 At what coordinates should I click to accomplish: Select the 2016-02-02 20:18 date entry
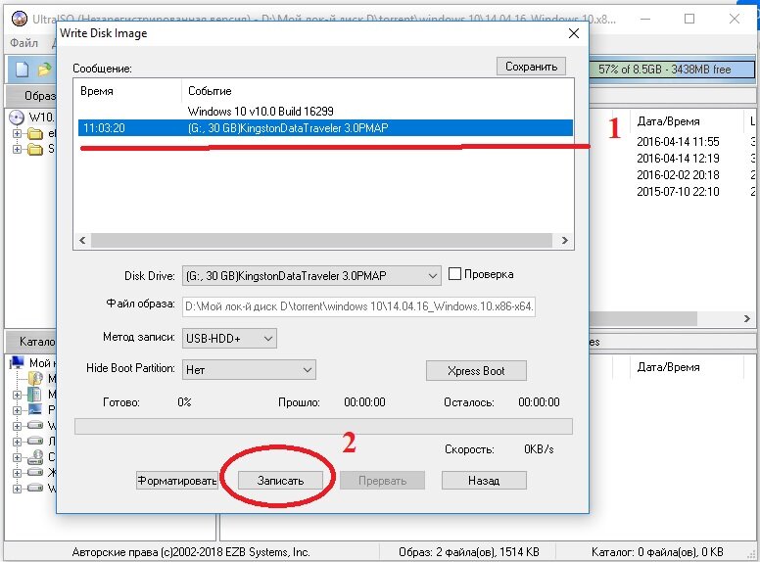pyautogui.click(x=678, y=174)
